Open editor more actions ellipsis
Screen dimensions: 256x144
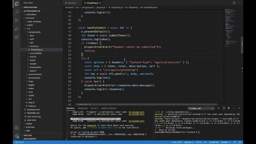coord(239,3)
